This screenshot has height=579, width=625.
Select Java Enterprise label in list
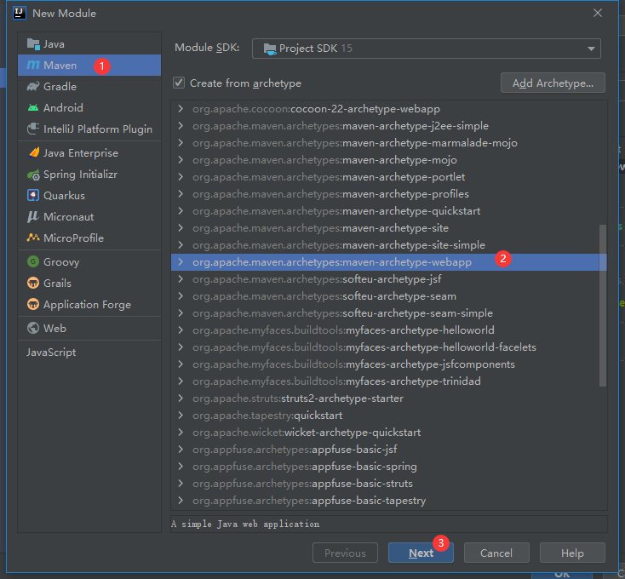click(81, 153)
